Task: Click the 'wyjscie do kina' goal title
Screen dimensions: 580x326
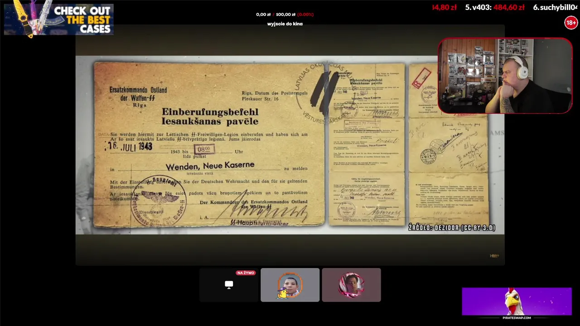Action: [x=285, y=24]
